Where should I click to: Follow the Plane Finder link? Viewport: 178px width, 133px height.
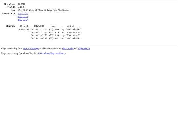pos(68,49)
